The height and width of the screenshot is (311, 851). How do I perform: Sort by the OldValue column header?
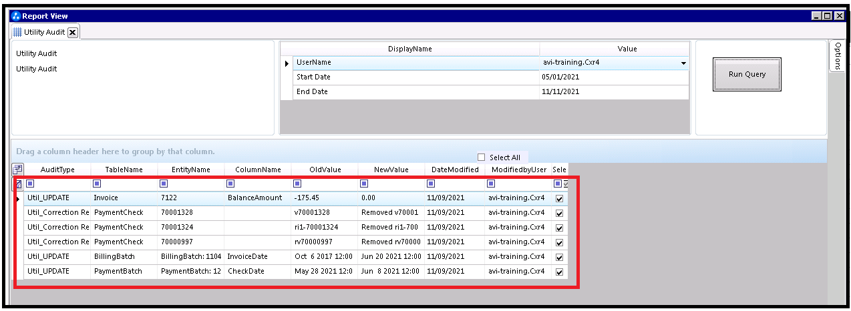pos(325,170)
